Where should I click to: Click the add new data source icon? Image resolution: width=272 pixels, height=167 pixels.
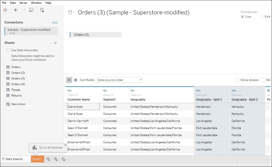click(x=42, y=10)
